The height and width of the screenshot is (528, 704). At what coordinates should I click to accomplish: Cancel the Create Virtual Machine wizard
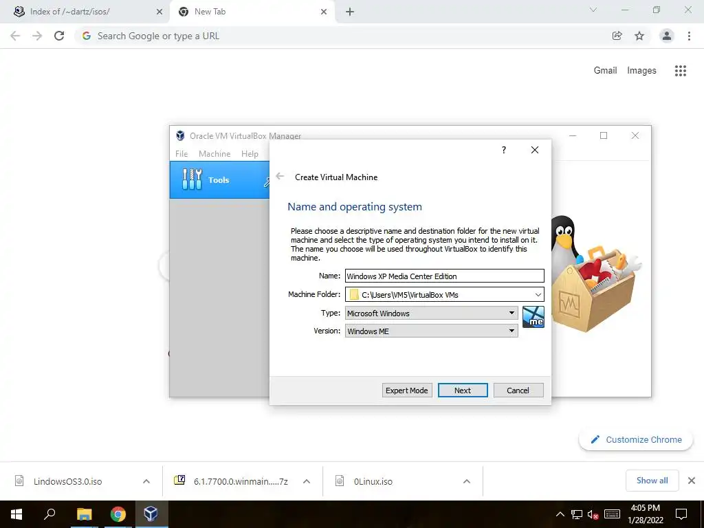pos(518,390)
